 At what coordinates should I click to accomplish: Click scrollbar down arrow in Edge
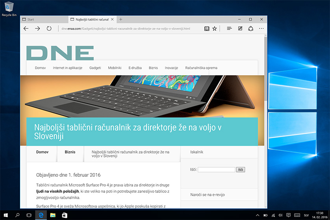[265, 207]
